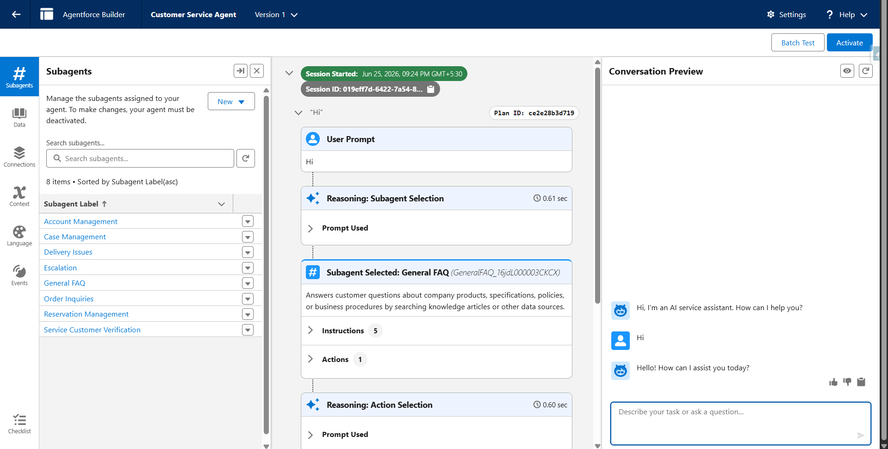
Task: Open the General FAQ subagent link
Action: point(64,283)
